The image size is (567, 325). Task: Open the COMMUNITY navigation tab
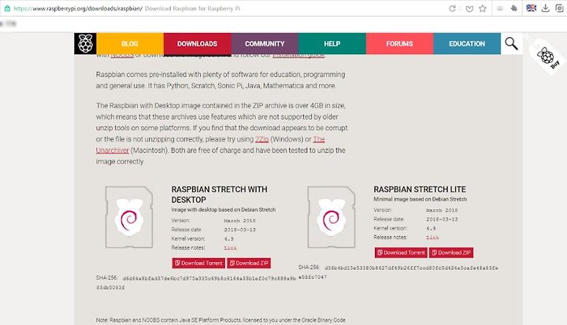click(x=265, y=43)
